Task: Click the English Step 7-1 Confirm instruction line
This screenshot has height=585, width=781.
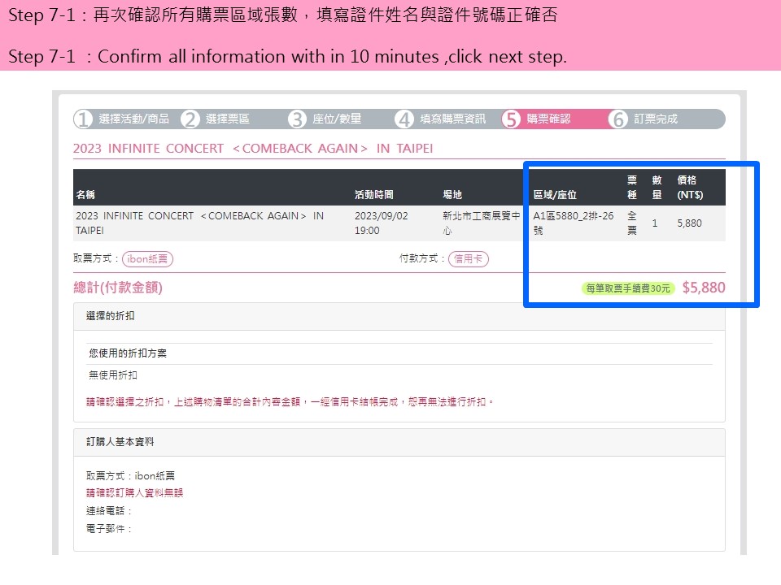Action: pos(287,56)
